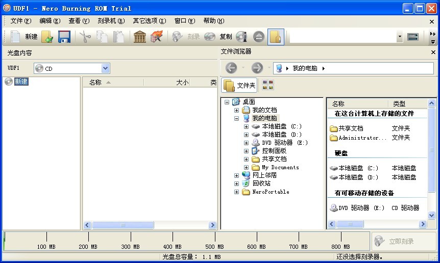440x263 pixels.
Task: Expand the Local Disk (C:) tree node
Action: pyautogui.click(x=247, y=126)
